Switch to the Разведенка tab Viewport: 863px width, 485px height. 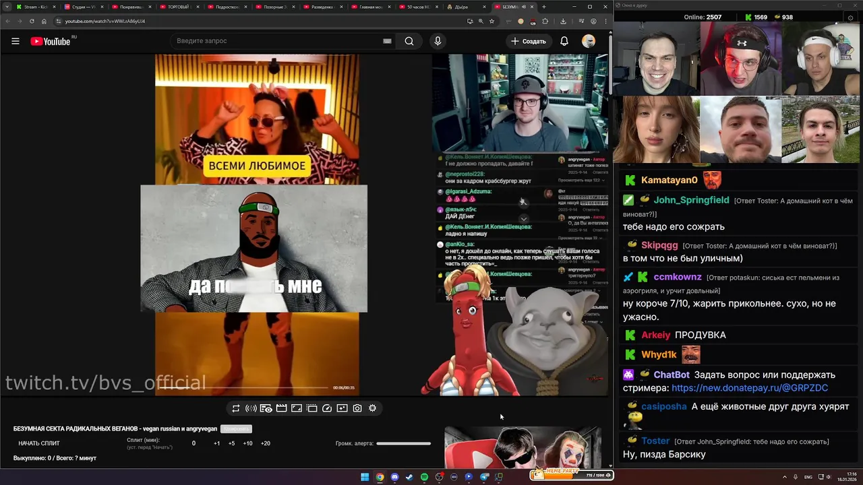click(x=322, y=7)
